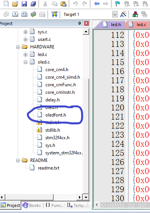
Task: Open the Functions panel tab
Action: click(x=54, y=205)
